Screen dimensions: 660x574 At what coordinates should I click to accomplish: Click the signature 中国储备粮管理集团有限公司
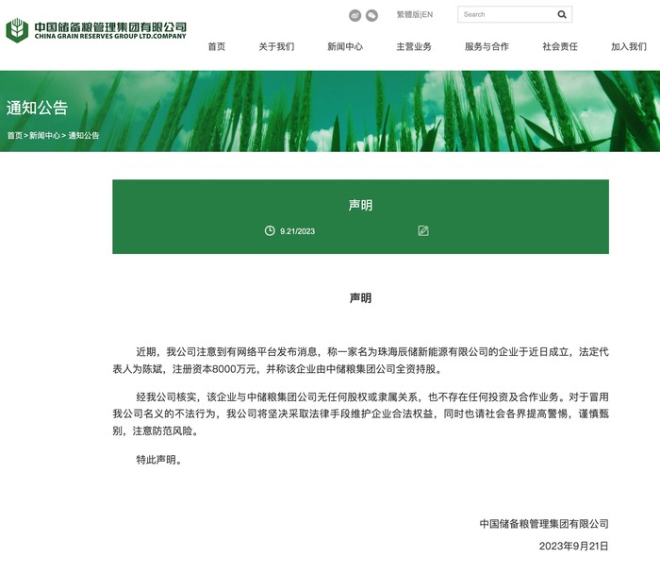(x=544, y=524)
